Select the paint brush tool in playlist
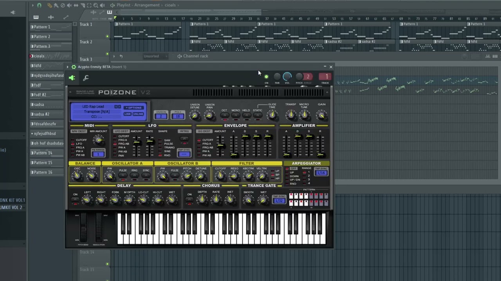The image size is (501, 281). click(56, 5)
